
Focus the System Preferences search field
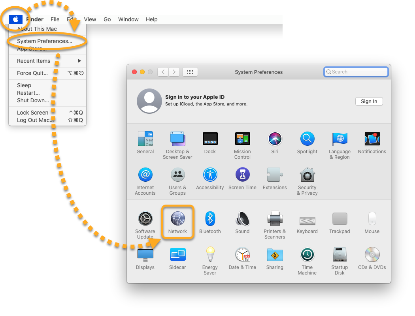click(356, 72)
